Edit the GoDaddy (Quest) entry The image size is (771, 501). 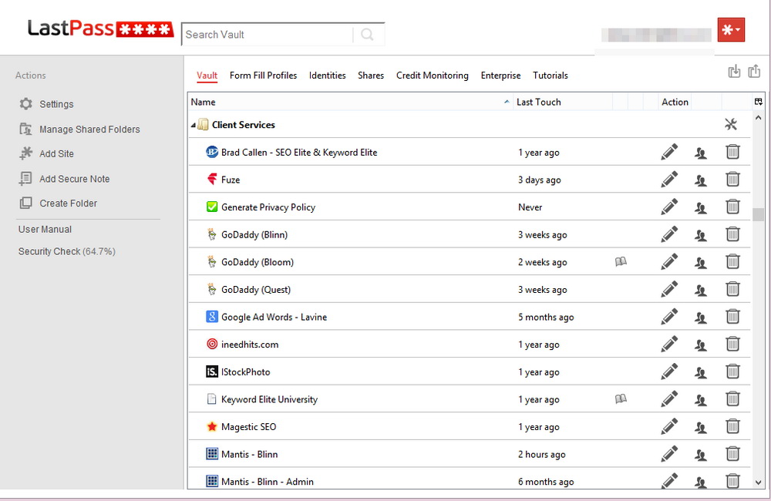(669, 290)
